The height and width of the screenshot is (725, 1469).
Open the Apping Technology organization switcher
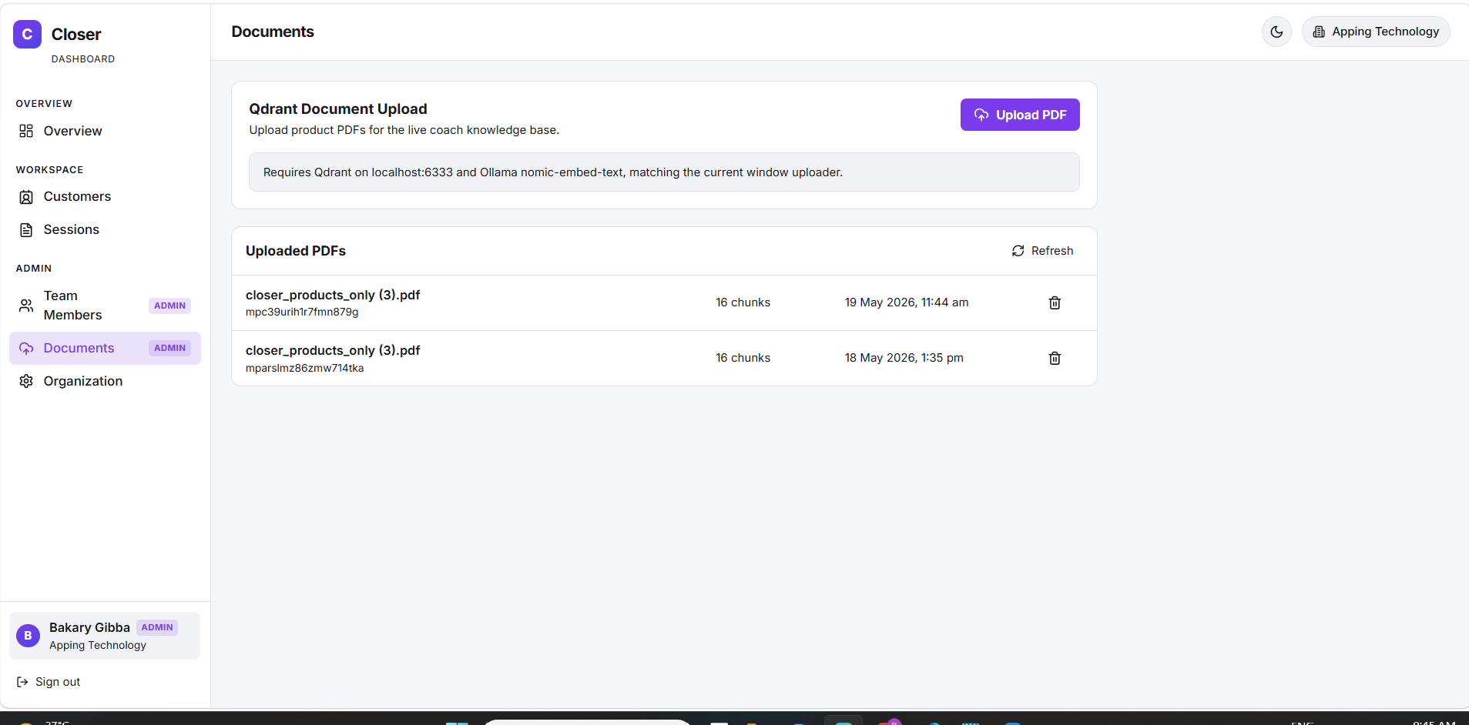(1376, 32)
